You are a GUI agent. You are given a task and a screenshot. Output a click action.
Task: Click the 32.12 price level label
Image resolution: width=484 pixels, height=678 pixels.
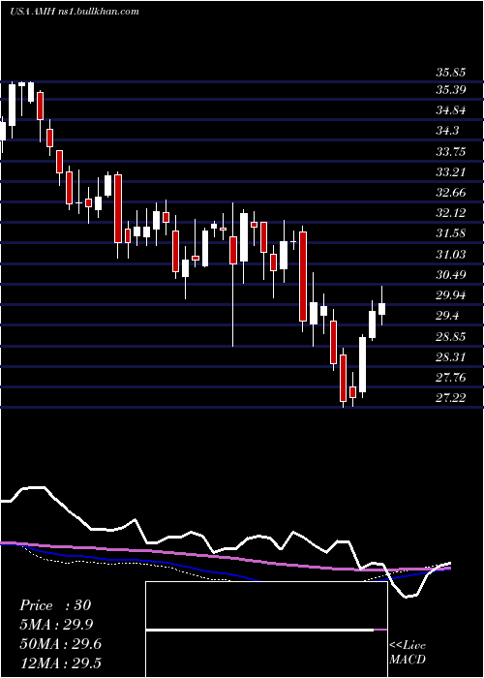point(450,213)
